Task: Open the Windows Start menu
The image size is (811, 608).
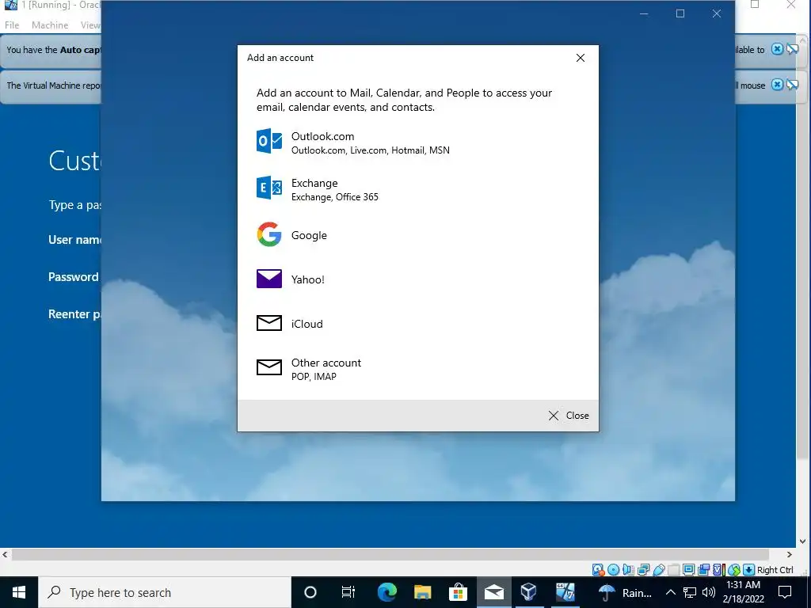Action: click(19, 592)
